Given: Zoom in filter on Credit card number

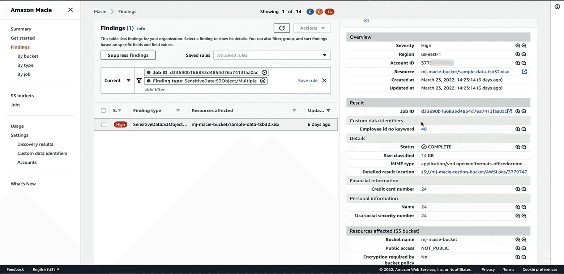Looking at the screenshot, I should point(518,189).
